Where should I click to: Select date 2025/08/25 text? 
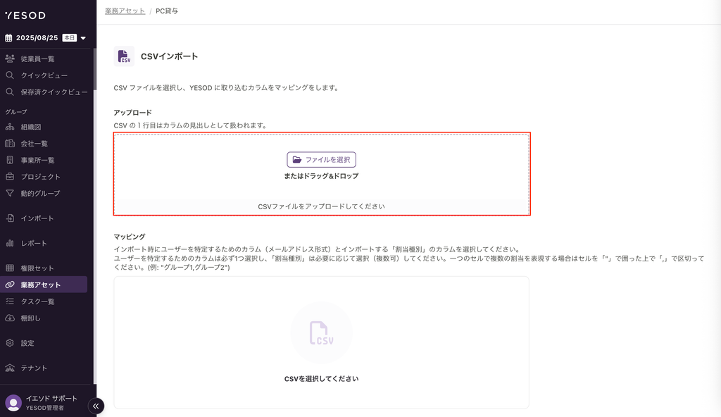click(x=37, y=38)
